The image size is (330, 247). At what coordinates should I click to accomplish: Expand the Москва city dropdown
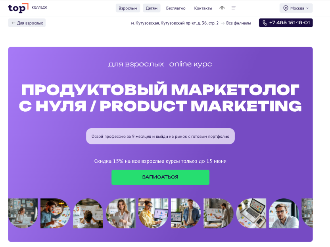pos(296,8)
